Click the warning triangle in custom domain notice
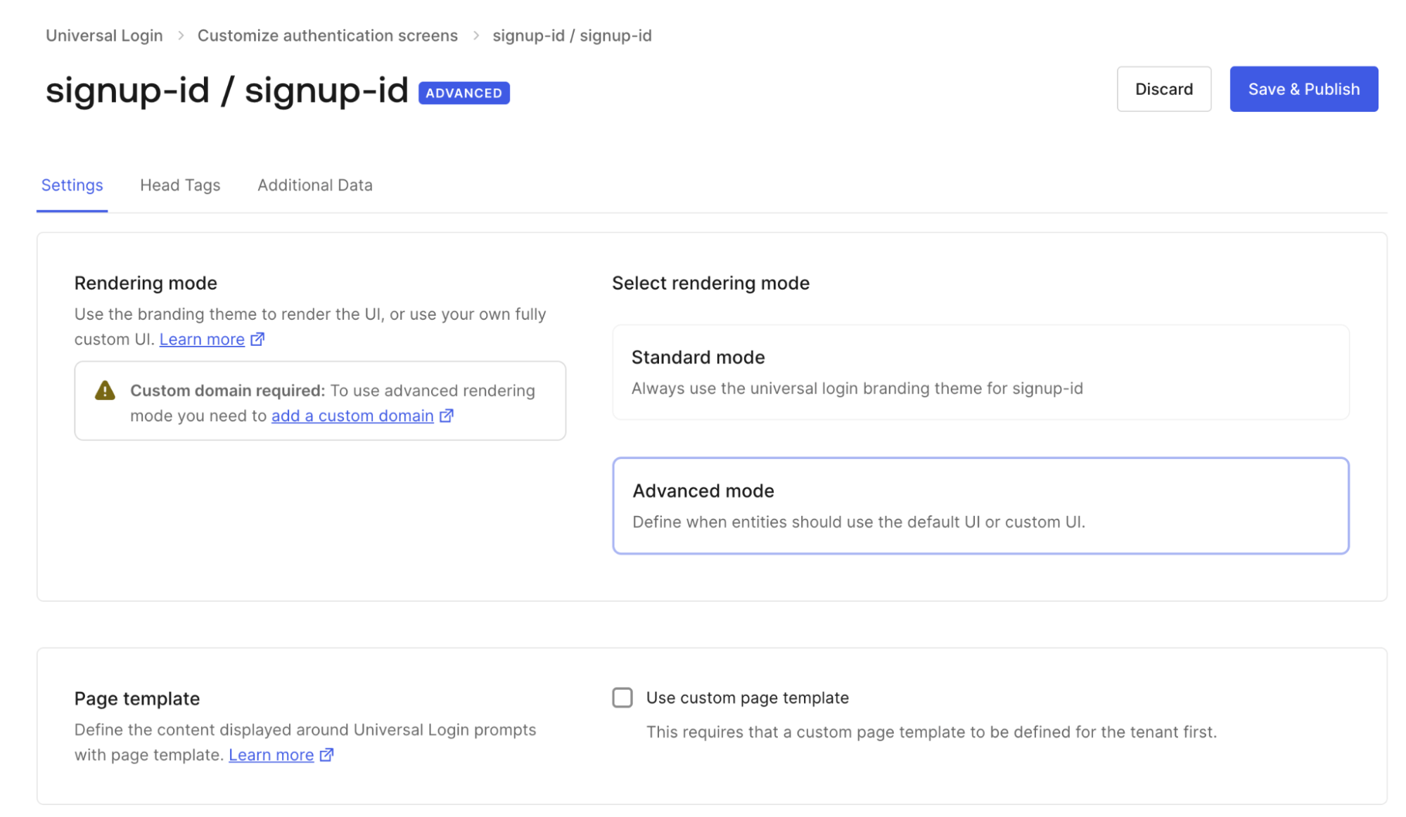The image size is (1406, 817). tap(104, 391)
